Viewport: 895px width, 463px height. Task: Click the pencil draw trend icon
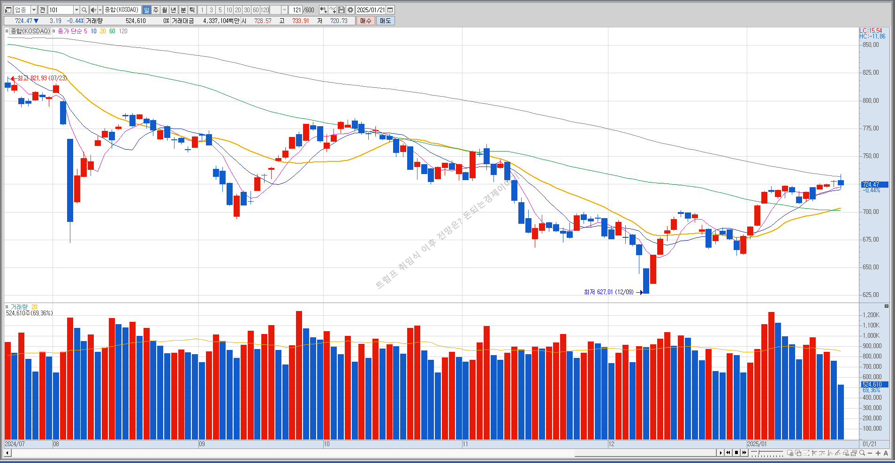pos(838,453)
